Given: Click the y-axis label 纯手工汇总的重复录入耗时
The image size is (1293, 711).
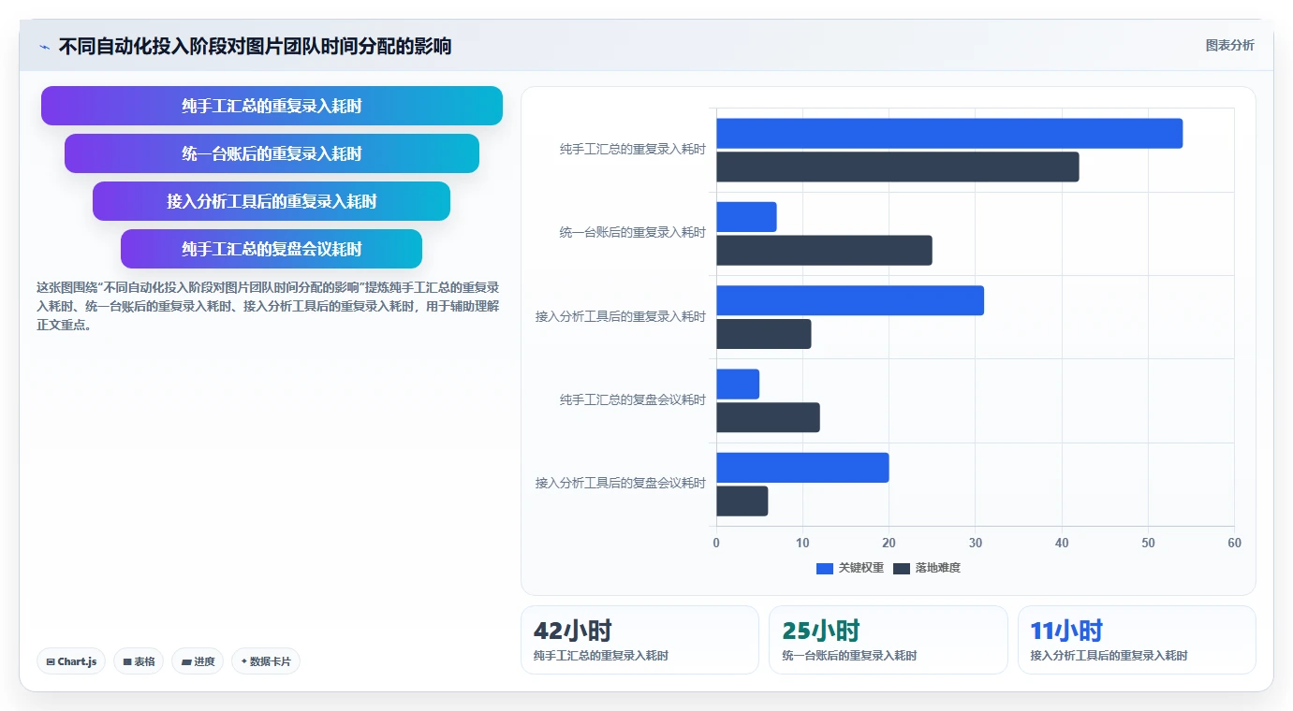Looking at the screenshot, I should click(x=633, y=150).
